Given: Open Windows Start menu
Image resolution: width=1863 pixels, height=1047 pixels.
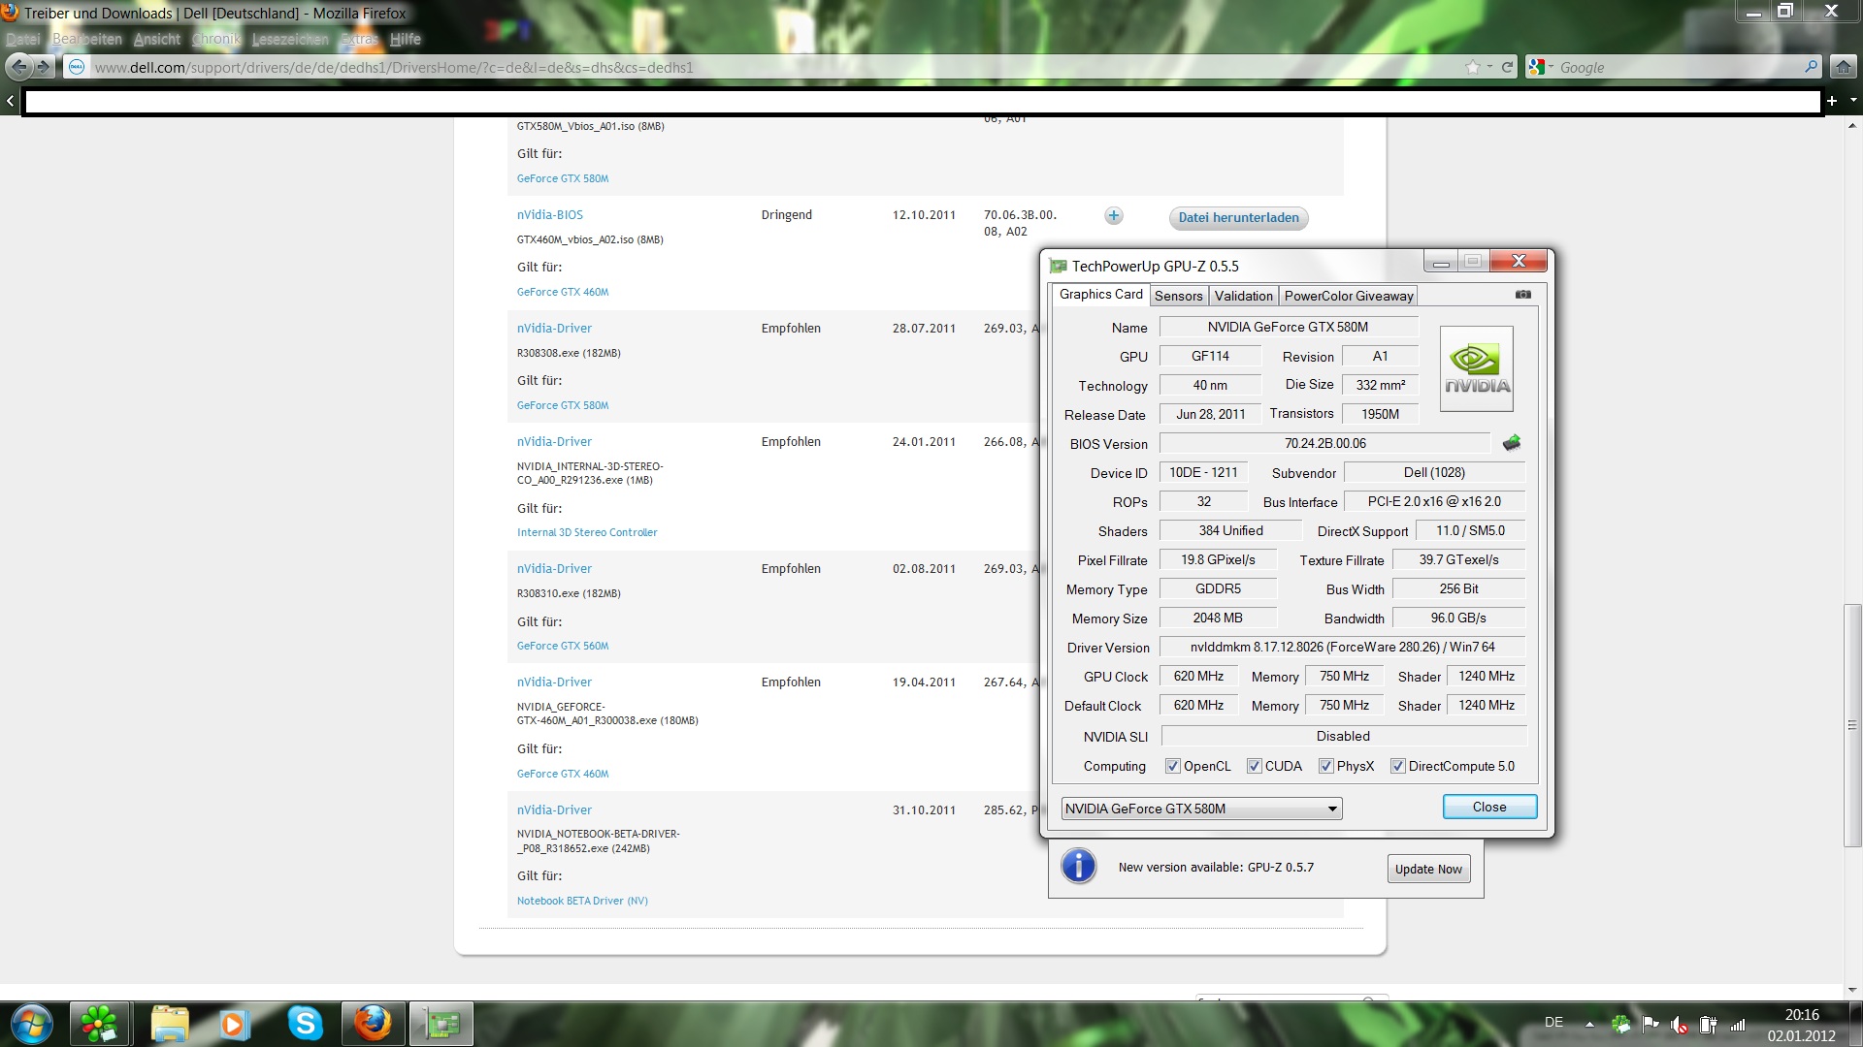Looking at the screenshot, I should click(x=31, y=1024).
